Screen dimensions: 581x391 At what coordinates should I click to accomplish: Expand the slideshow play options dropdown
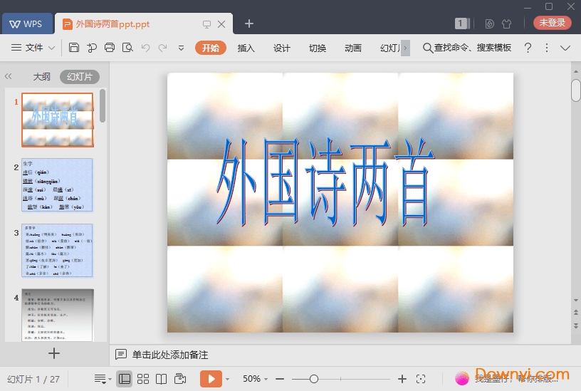[228, 379]
